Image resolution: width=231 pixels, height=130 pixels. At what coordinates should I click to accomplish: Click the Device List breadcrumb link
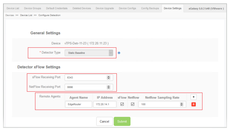coord(26,15)
